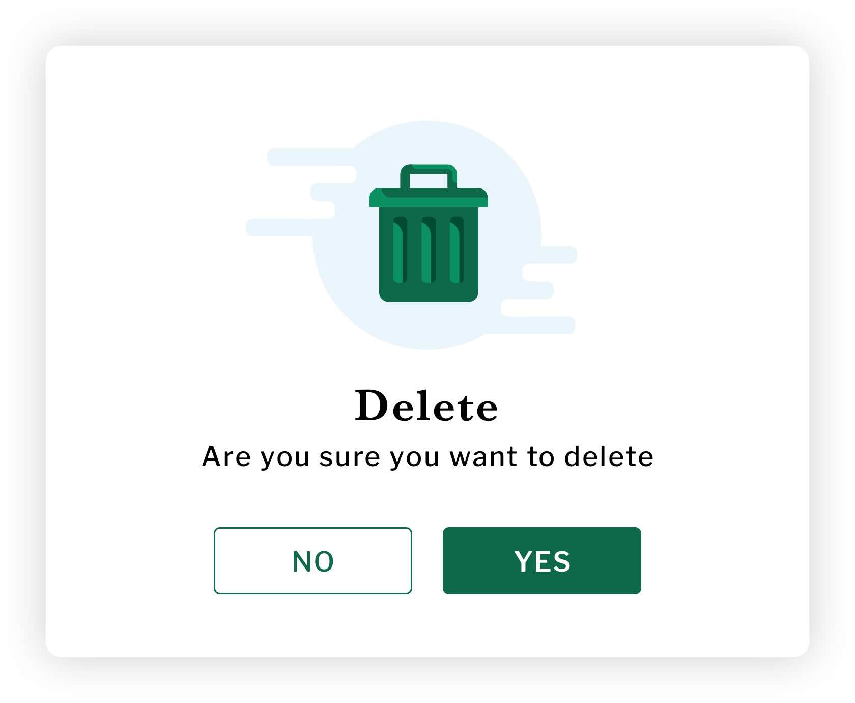
Task: Click the word "Are" in the message
Action: pos(226,456)
